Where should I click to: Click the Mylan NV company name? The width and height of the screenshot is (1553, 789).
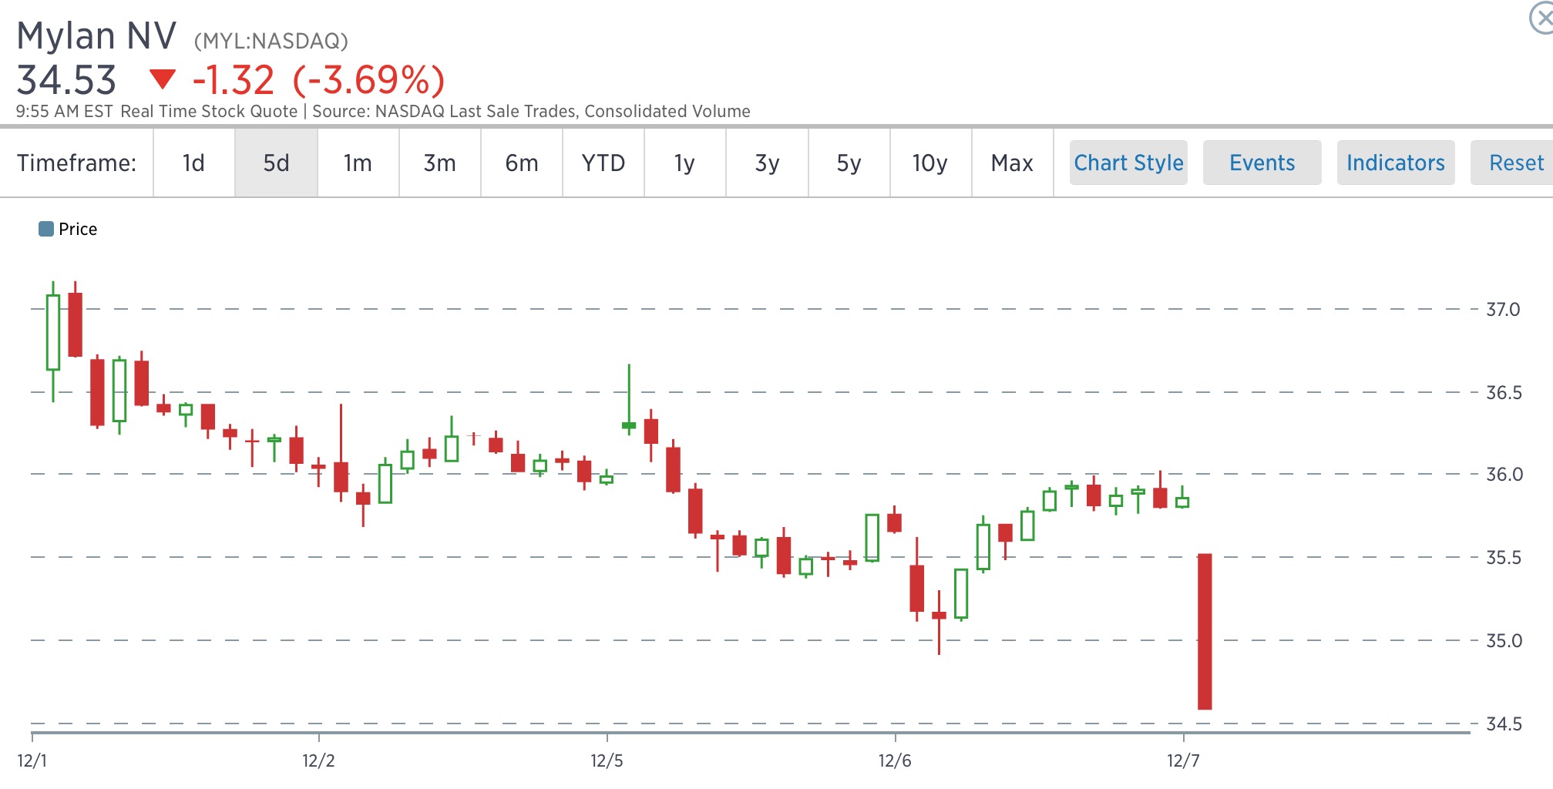coord(96,35)
